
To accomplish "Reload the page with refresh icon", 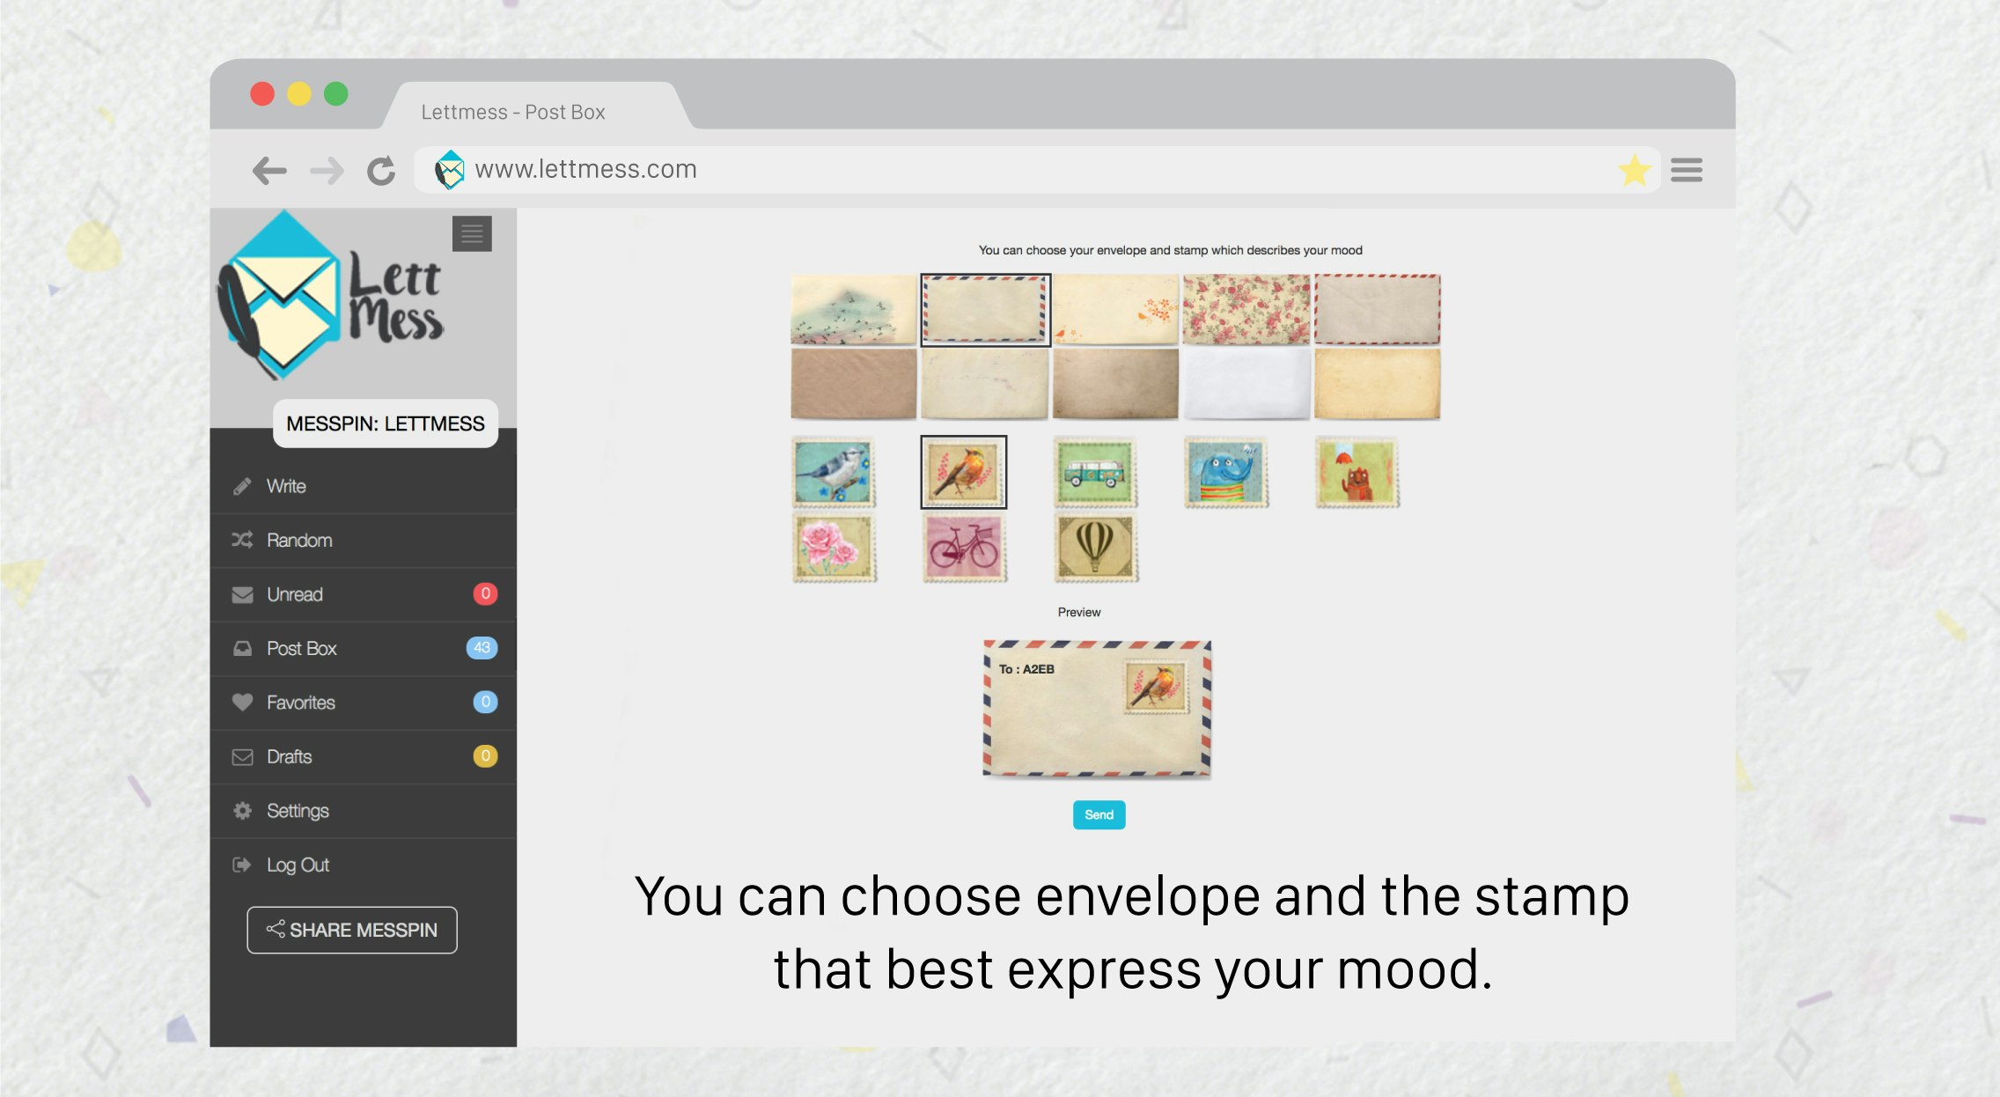I will click(381, 170).
